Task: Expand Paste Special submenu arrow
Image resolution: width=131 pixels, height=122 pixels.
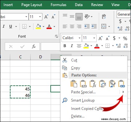Action: tap(123, 92)
